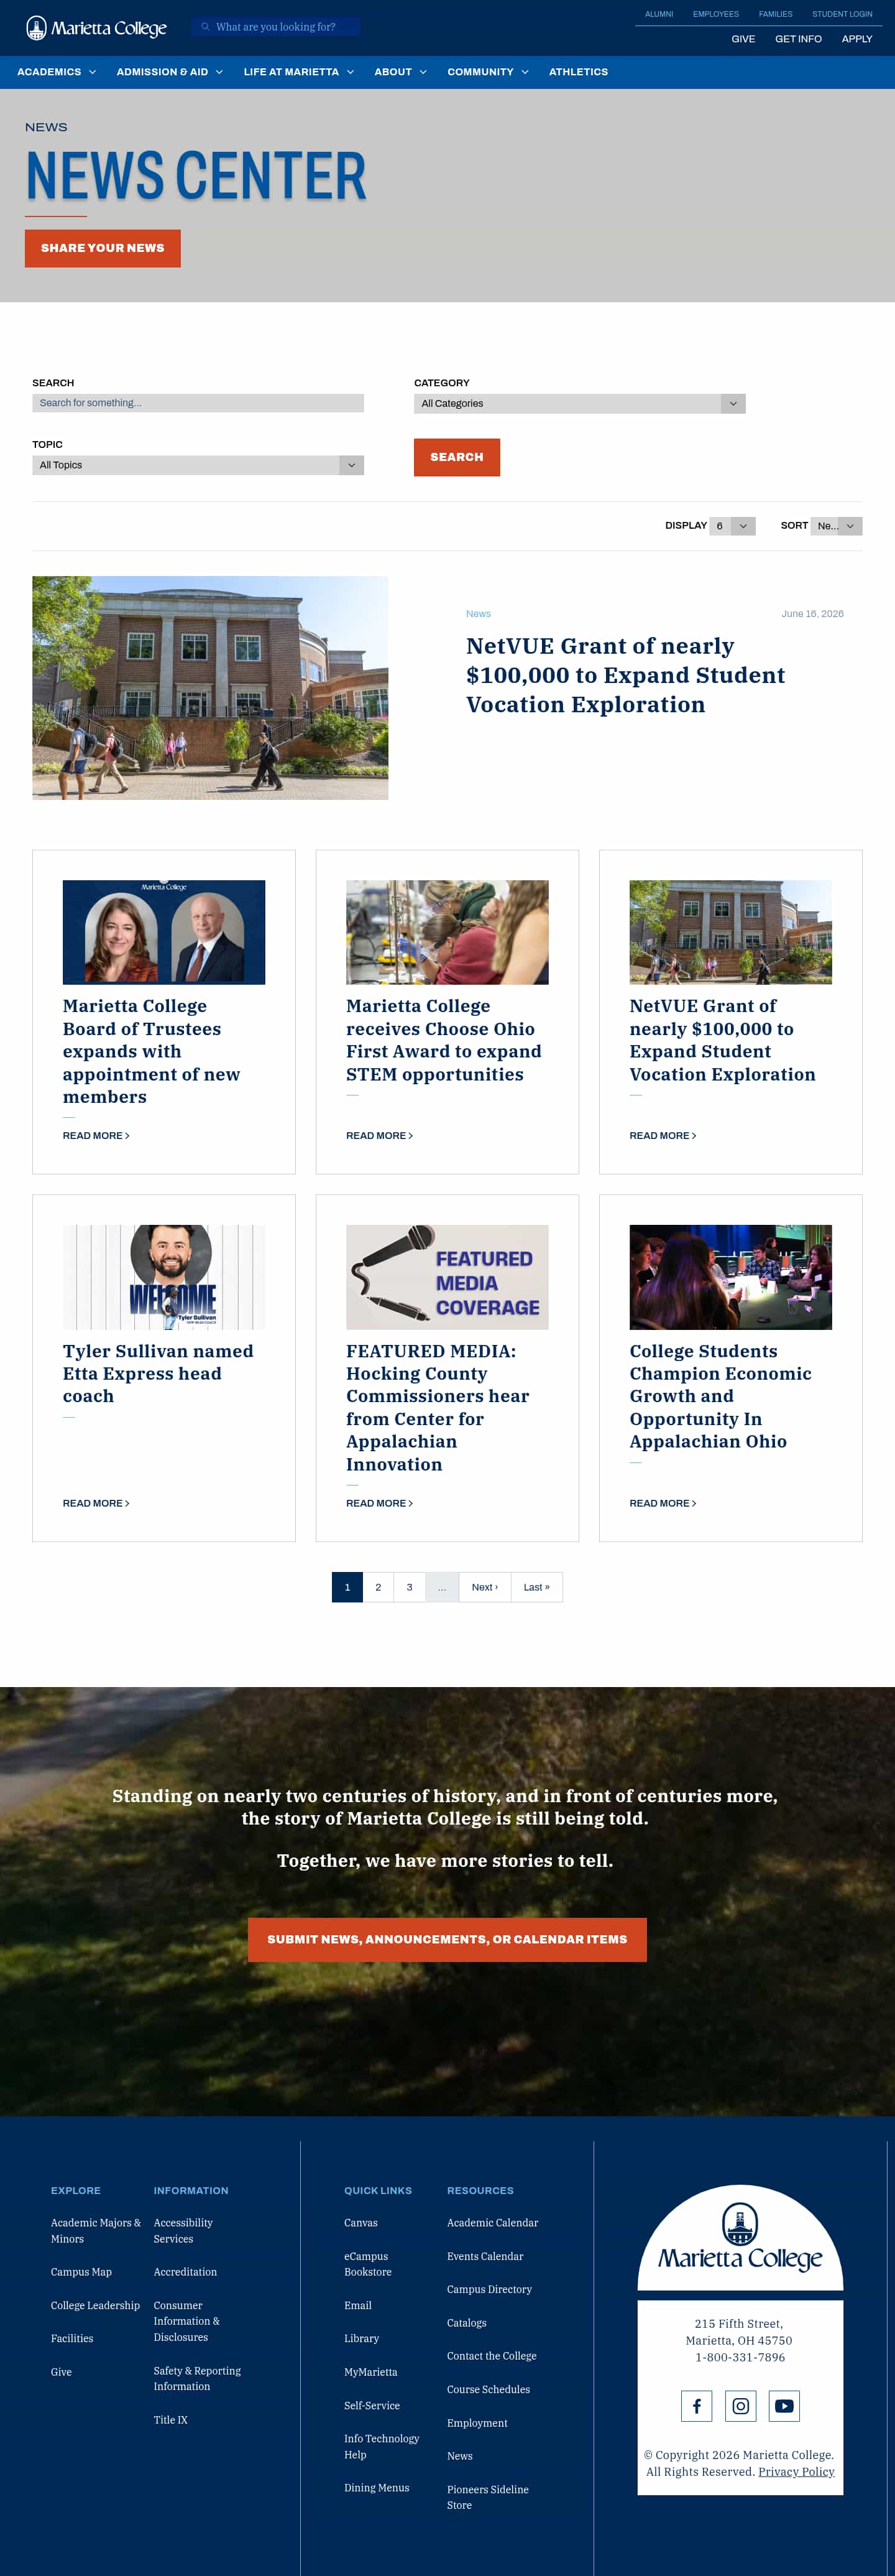Click the orange Search button

click(x=456, y=457)
